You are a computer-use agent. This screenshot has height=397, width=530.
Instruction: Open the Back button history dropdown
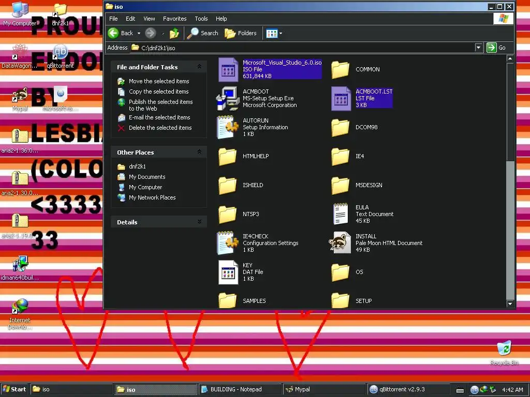[139, 34]
